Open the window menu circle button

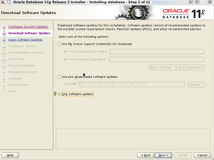pyautogui.click(x=9, y=2)
